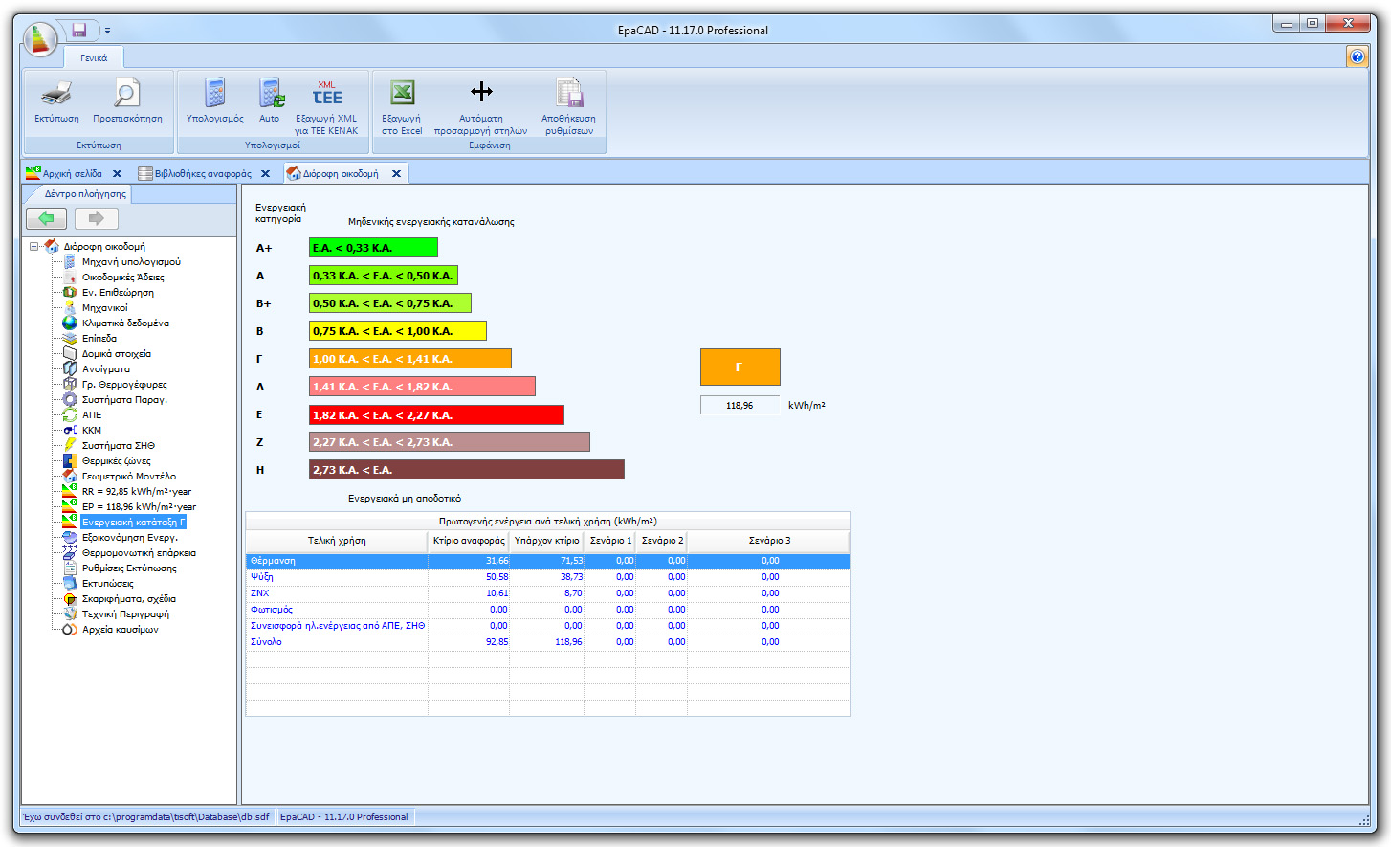Select Κλιματικά δεδομένα in tree
Image resolution: width=1391 pixels, height=847 pixels.
(124, 323)
